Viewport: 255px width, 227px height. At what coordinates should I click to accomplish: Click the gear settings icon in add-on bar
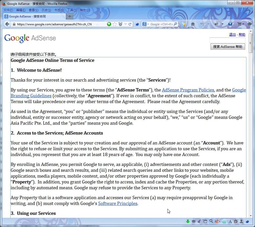coord(236,221)
